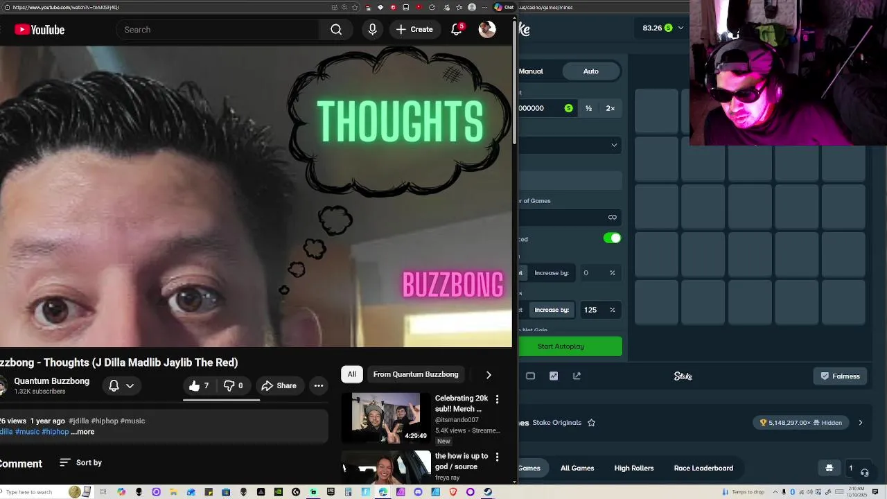Image resolution: width=887 pixels, height=499 pixels.
Task: Click the Start Autoplay button
Action: pyautogui.click(x=570, y=346)
